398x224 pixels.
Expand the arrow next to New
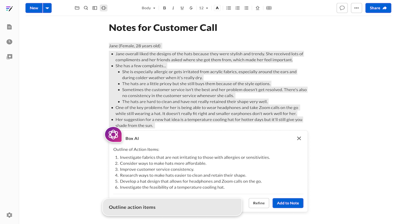47,8
